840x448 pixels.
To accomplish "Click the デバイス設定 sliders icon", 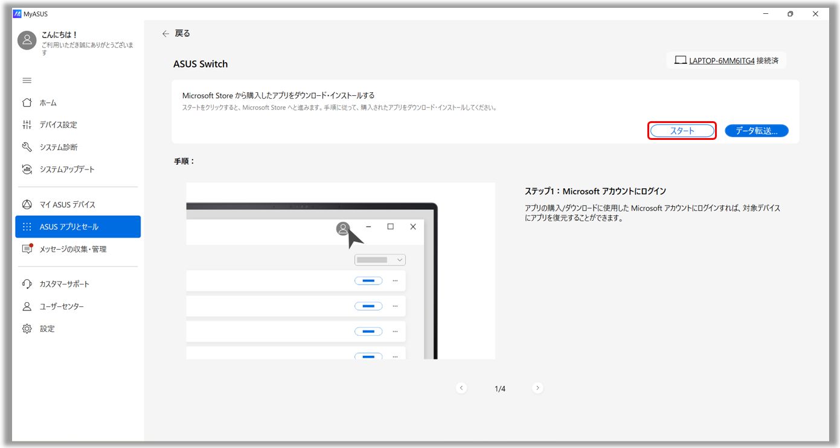I will click(x=27, y=125).
